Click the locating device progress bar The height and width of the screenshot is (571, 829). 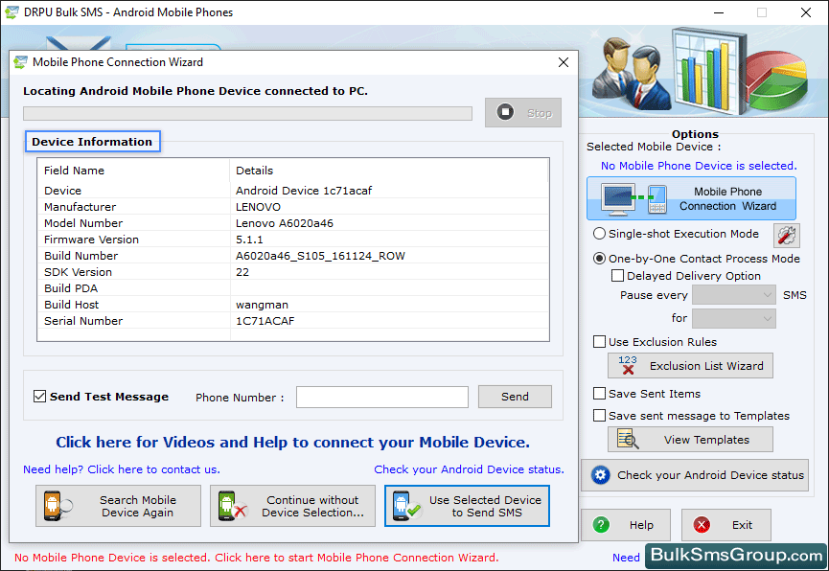pyautogui.click(x=247, y=113)
